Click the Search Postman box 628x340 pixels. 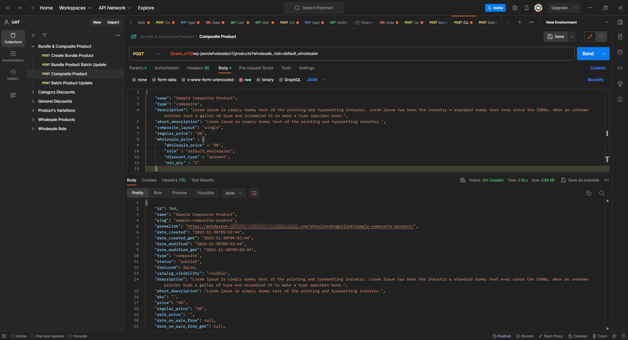(x=314, y=8)
